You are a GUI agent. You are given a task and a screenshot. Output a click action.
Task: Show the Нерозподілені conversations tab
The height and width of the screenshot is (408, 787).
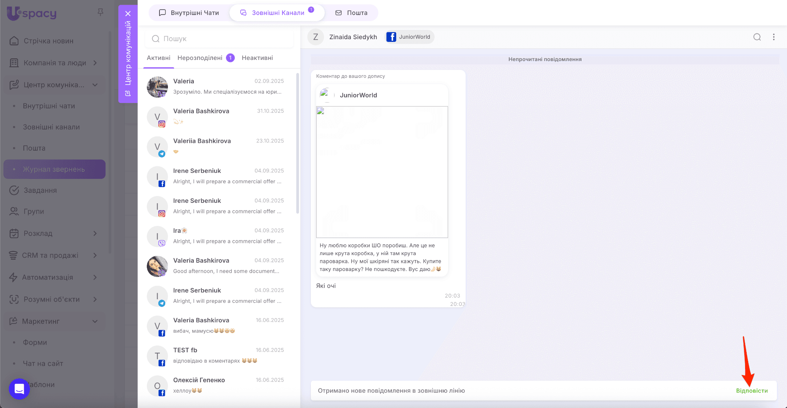point(206,58)
